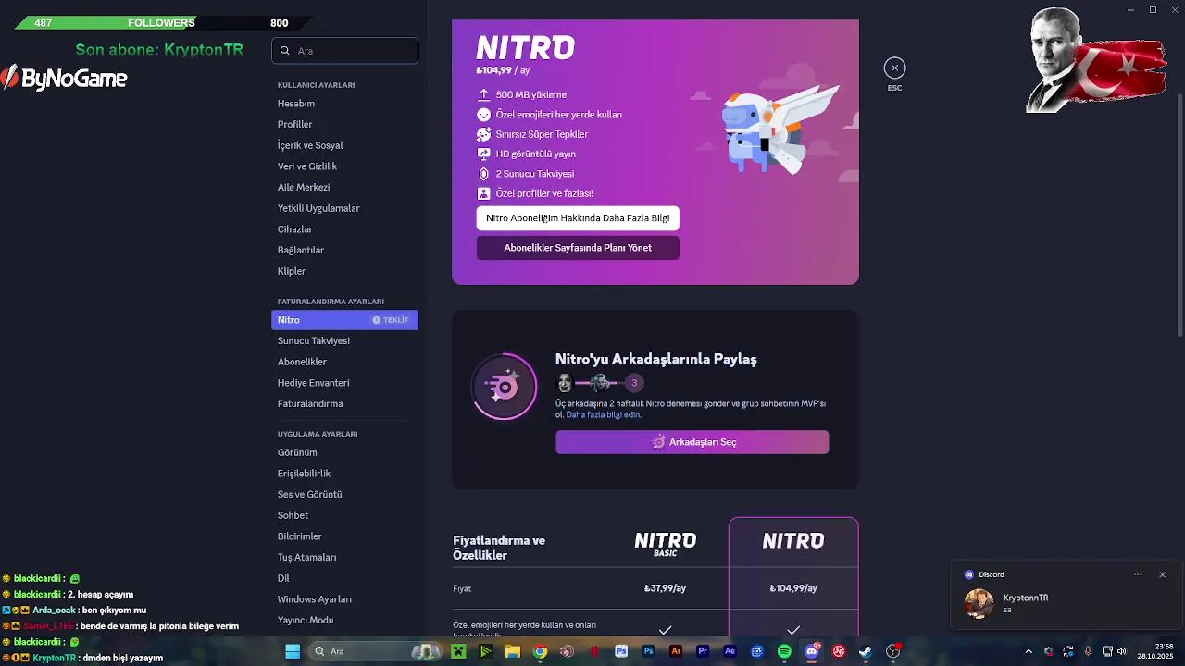Click the circular Nitro share icon
Viewport: 1185px width, 666px height.
tap(505, 387)
